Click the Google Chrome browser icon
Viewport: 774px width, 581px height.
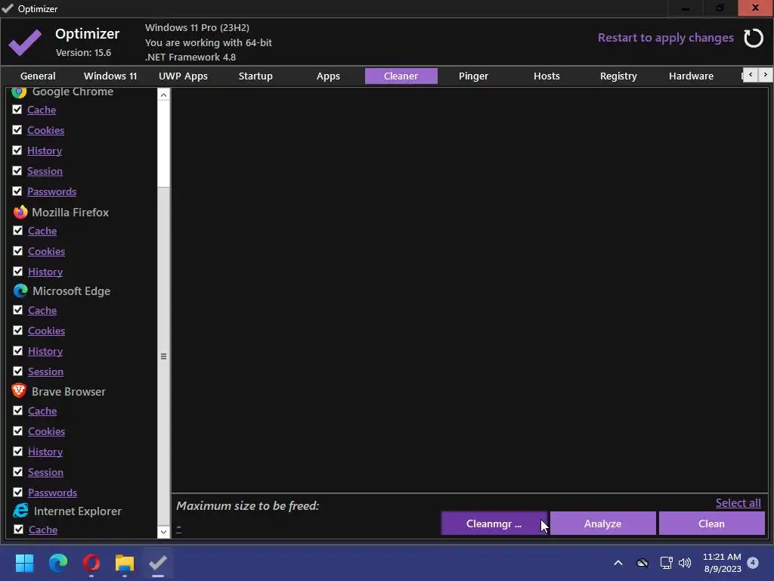tap(19, 92)
